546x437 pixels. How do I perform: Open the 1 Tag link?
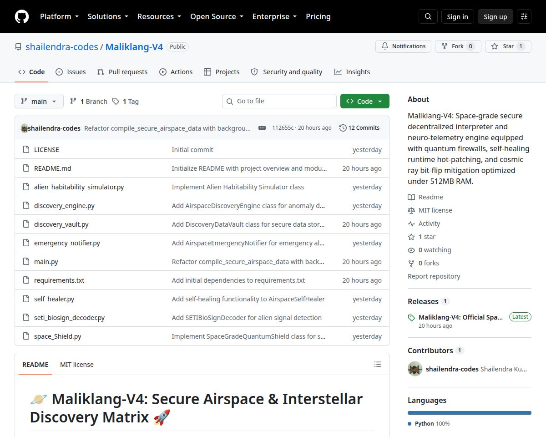pos(126,102)
